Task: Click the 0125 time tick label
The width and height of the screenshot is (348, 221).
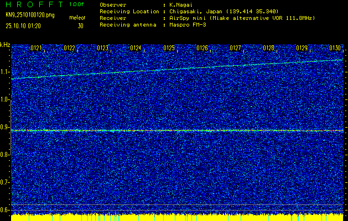Action: click(x=169, y=49)
